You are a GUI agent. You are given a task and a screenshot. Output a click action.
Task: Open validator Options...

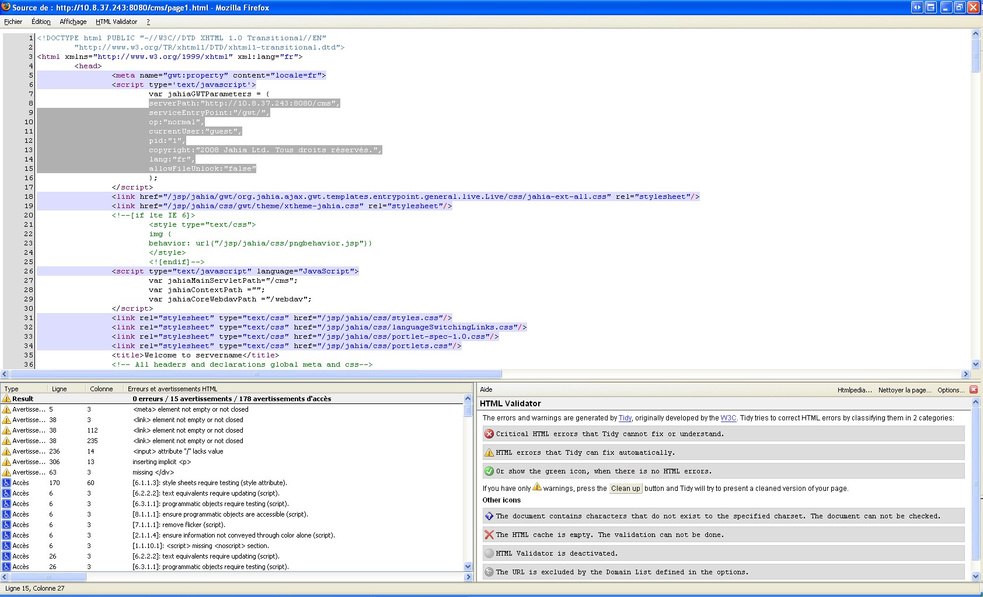pos(951,390)
